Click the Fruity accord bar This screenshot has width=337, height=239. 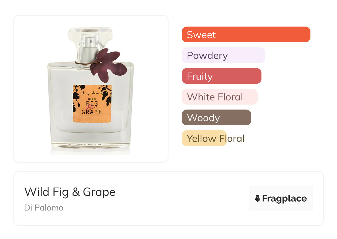(221, 76)
